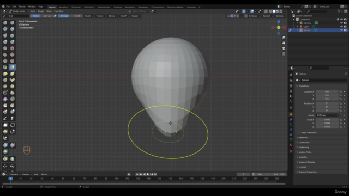Enable Dyntopo checkbox

(x=246, y=16)
